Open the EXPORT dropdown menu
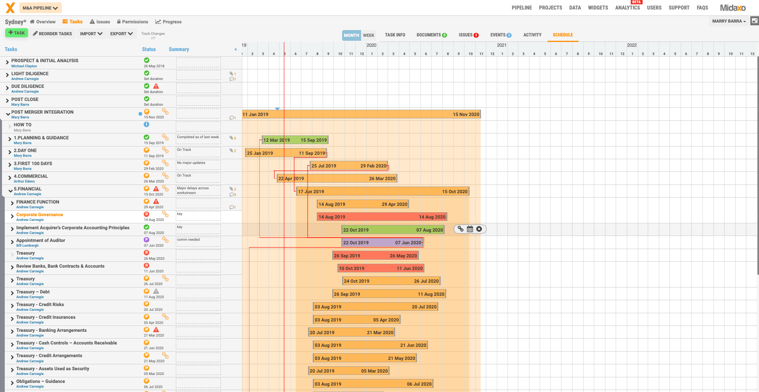This screenshot has width=759, height=392. point(121,34)
